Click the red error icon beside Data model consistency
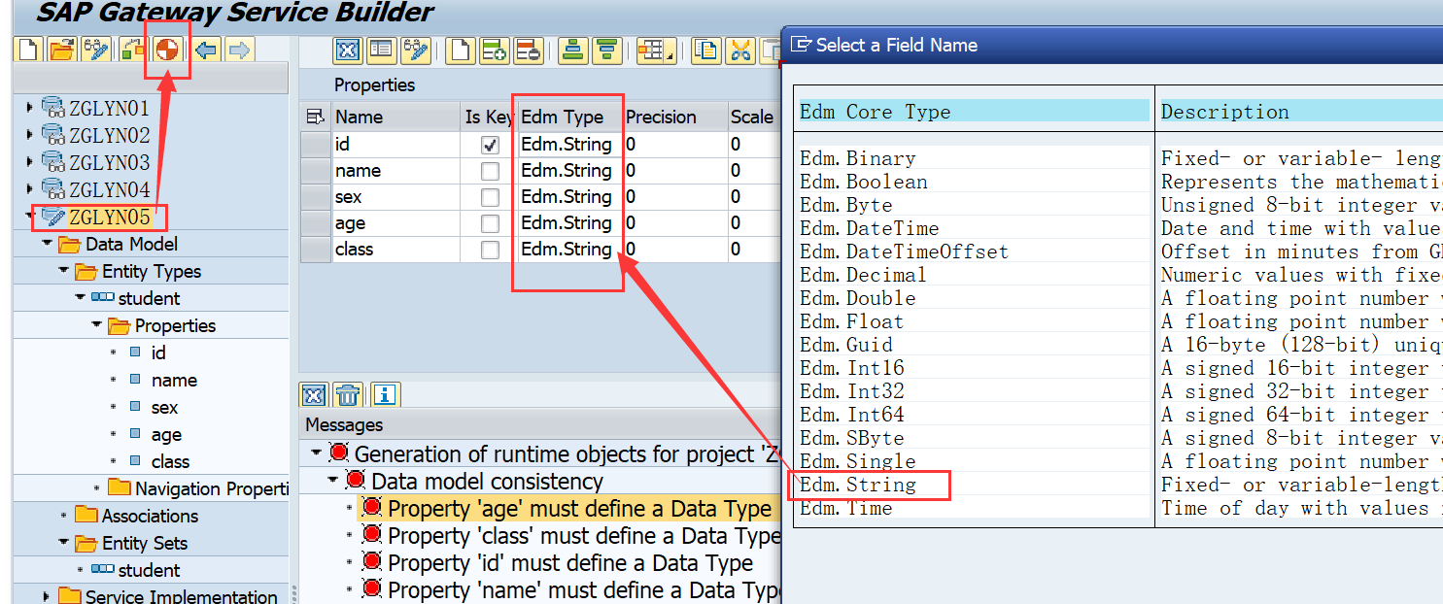Screen dimensions: 1443x604 (x=355, y=480)
